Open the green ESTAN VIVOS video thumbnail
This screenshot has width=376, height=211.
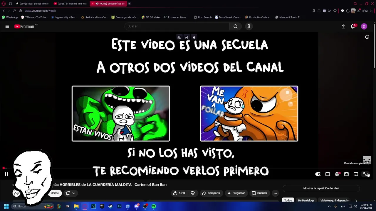(121, 113)
